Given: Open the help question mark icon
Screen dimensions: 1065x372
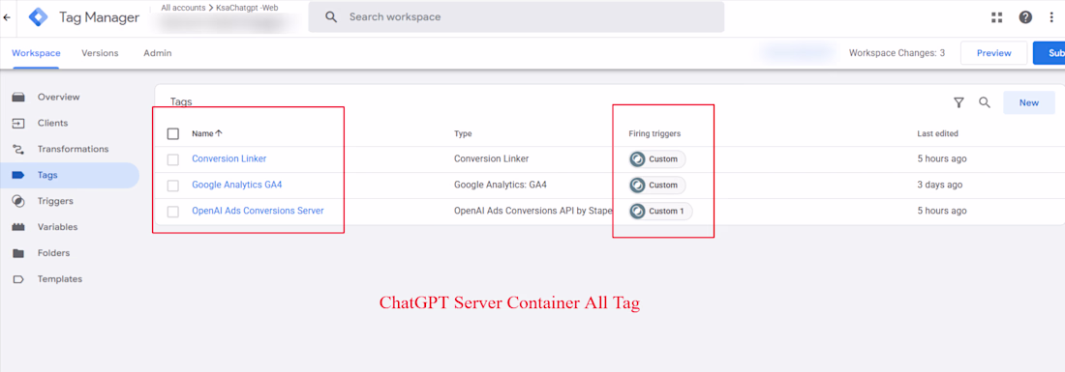Looking at the screenshot, I should click(1025, 17).
